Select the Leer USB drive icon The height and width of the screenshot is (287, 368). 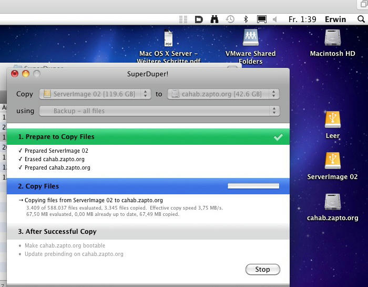point(333,120)
